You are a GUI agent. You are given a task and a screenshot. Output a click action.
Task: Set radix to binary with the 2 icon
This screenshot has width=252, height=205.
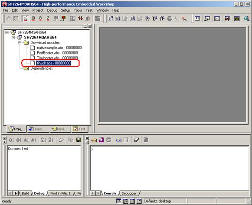[x=48, y=19]
